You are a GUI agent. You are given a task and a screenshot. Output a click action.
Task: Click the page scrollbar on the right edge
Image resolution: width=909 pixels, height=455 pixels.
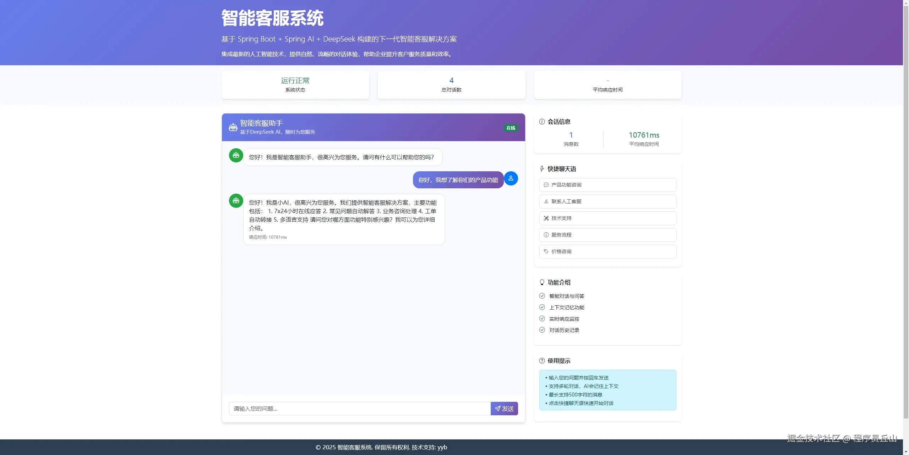(905, 227)
